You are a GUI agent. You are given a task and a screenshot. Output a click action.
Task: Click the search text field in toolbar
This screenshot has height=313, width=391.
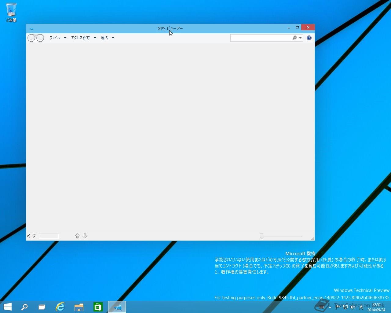click(261, 38)
